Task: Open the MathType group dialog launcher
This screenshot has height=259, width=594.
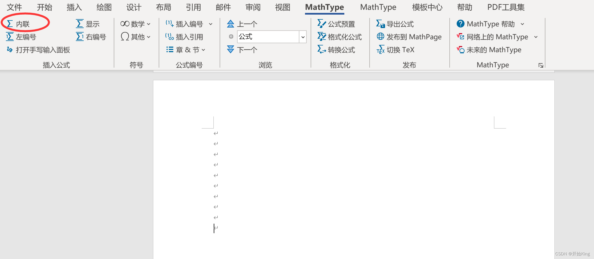Action: (x=541, y=65)
